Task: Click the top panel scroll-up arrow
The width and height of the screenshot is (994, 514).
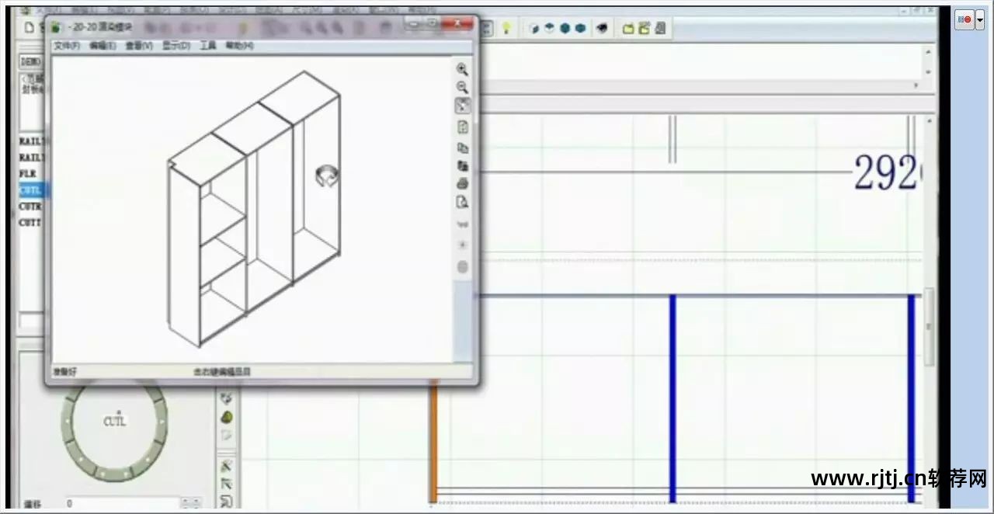Action: 927,52
